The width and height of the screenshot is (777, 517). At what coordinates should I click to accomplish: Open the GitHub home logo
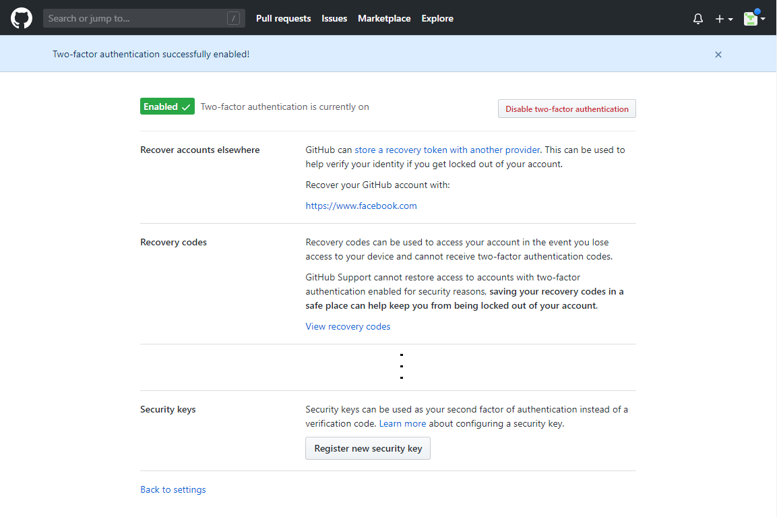click(22, 18)
